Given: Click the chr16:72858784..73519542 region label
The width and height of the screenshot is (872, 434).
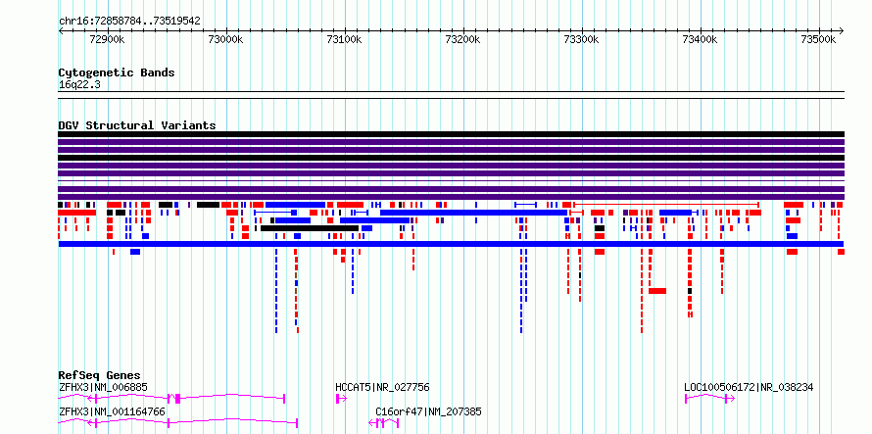Looking at the screenshot, I should (x=129, y=22).
